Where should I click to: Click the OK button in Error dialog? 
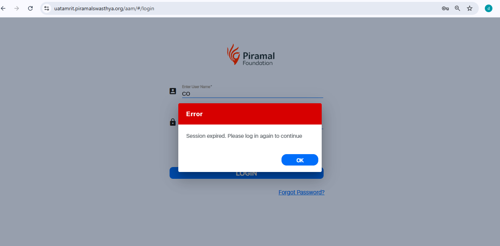pos(300,160)
